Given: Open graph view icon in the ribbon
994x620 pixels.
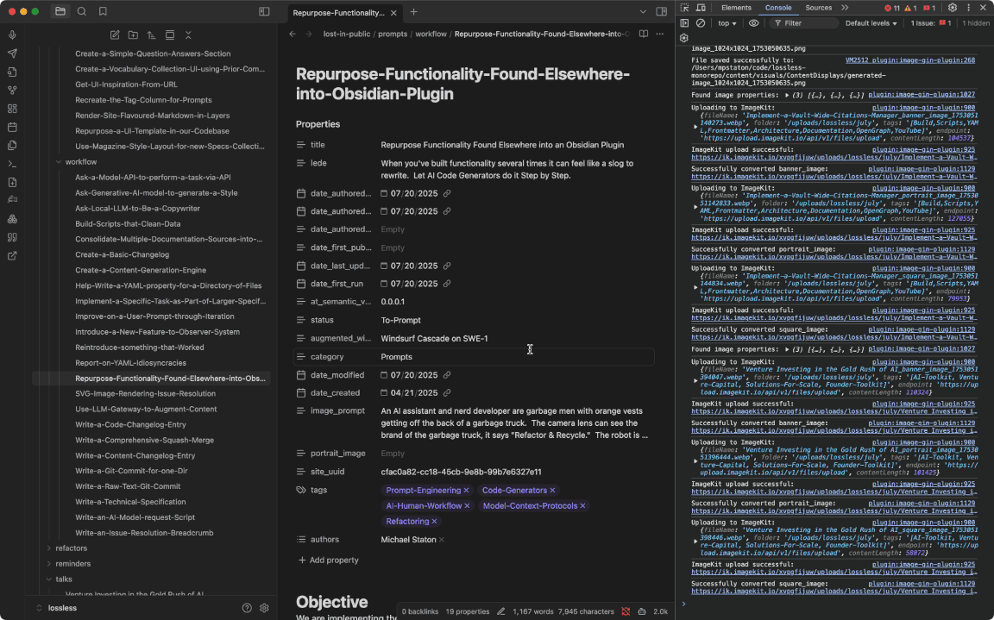Looking at the screenshot, I should [x=12, y=91].
